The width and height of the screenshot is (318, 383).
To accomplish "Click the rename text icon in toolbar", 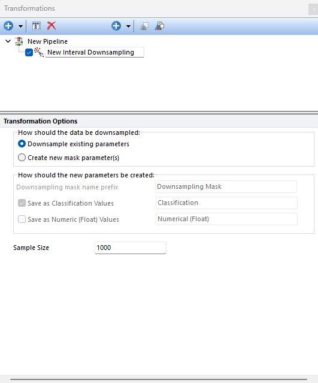I will 37,26.
